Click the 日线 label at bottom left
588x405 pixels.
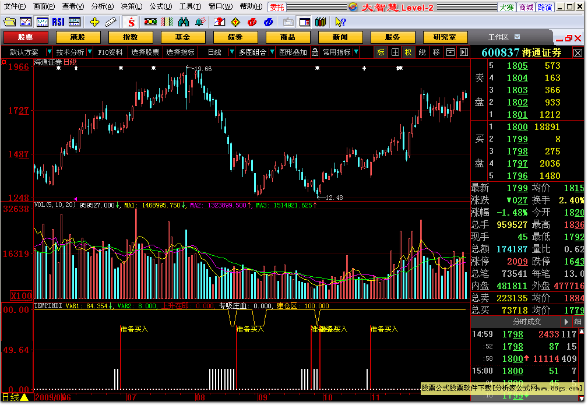(x=11, y=397)
